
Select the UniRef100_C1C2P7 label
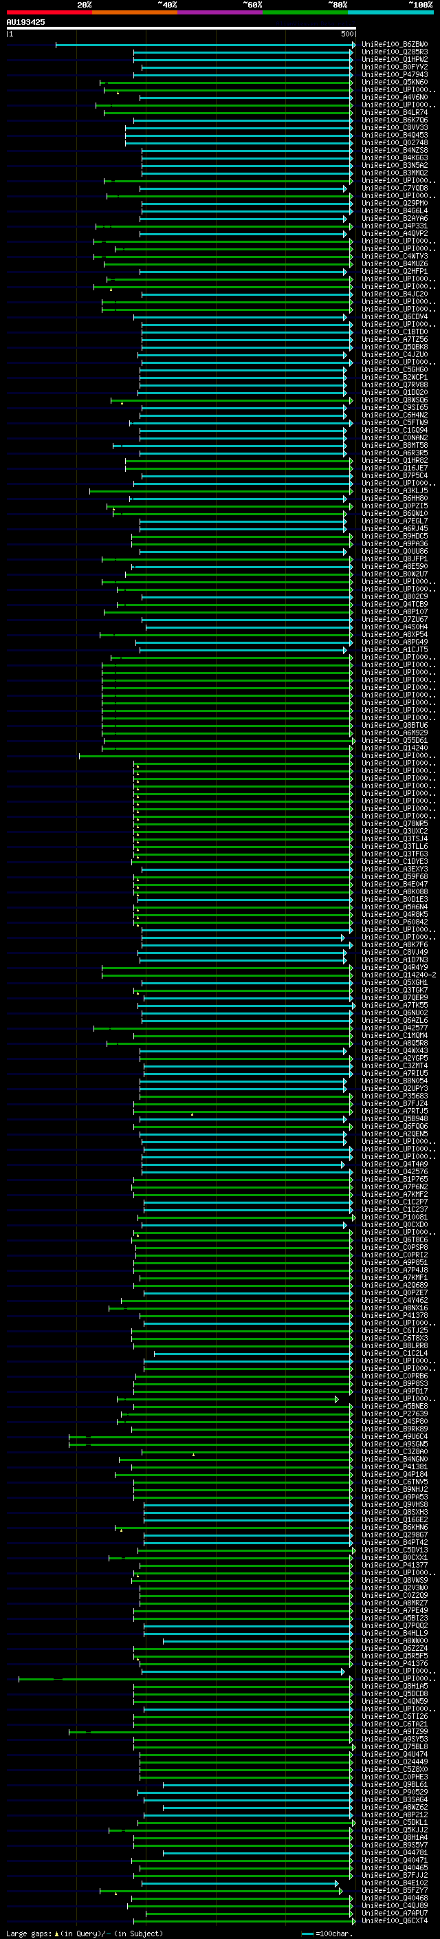coord(395,1202)
